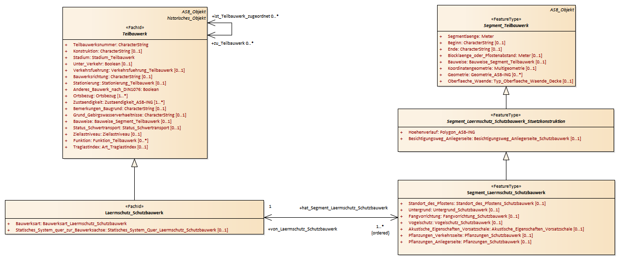Click the +von_Laermschutz_Schutzbauwerk role label
Viewport: 620px width, 260px height.
[x=302, y=229]
